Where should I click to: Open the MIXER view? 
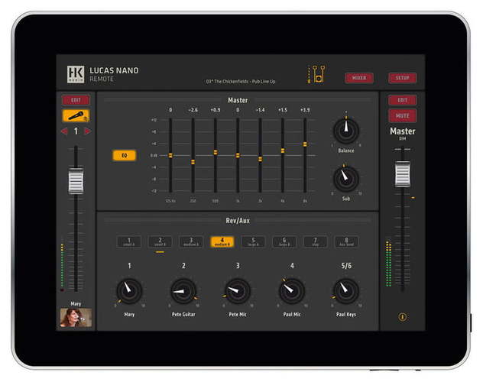(x=359, y=78)
